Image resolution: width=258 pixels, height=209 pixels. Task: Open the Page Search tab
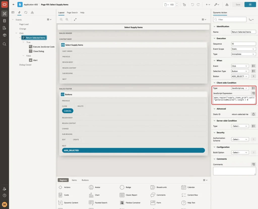(x=72, y=13)
